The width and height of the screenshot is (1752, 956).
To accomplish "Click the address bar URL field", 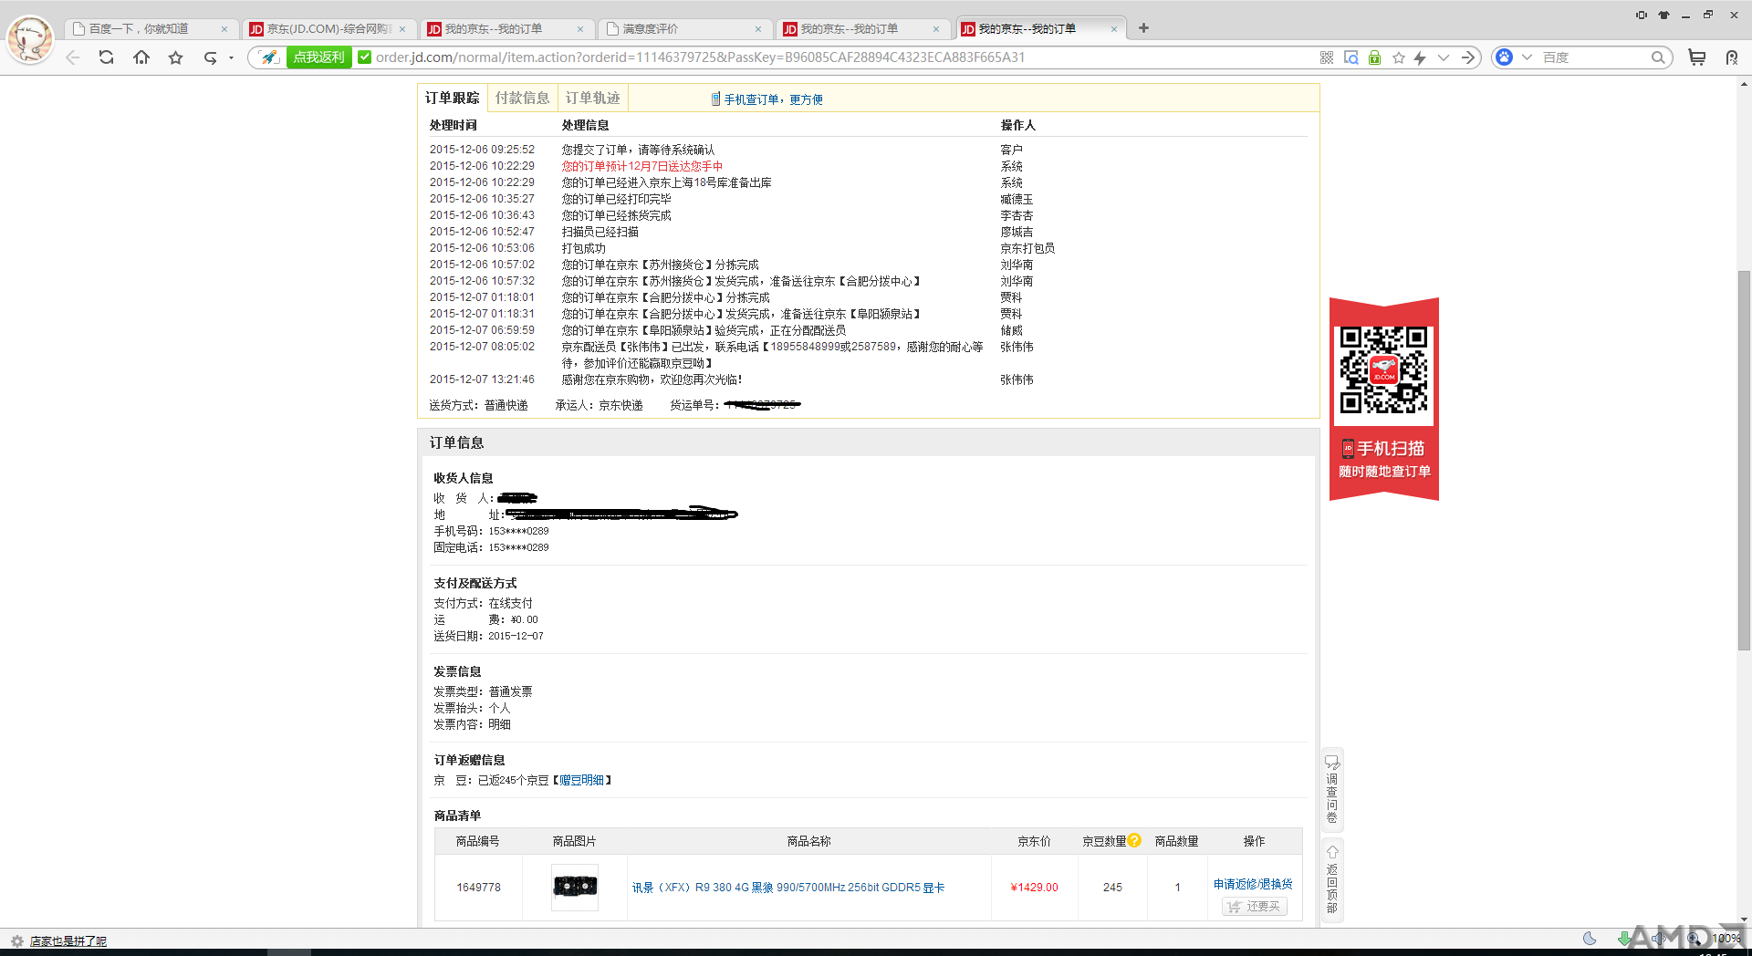I will point(701,57).
